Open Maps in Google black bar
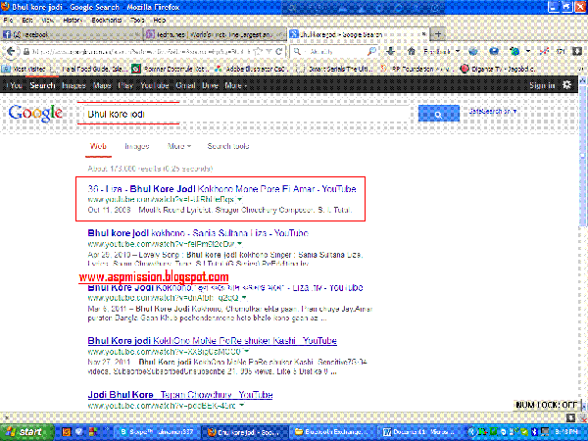The image size is (588, 441). tap(102, 85)
